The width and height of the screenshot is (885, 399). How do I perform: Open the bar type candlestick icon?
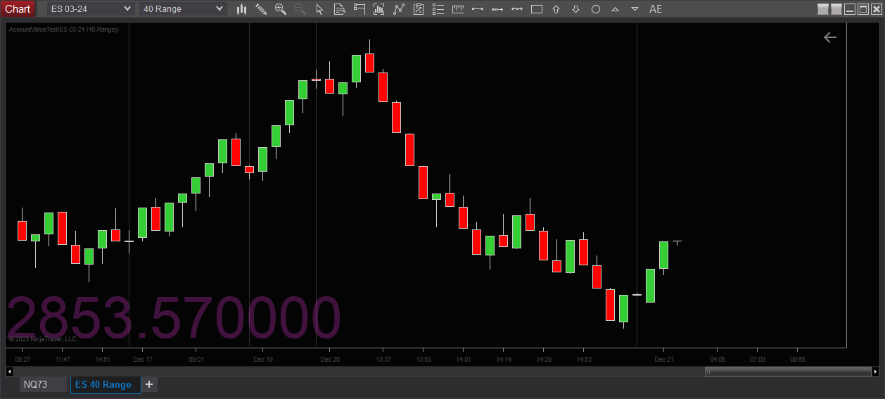click(241, 9)
